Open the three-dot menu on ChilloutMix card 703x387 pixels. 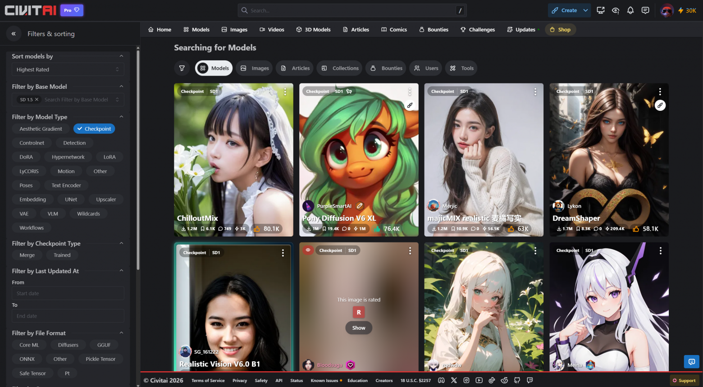[x=285, y=92]
